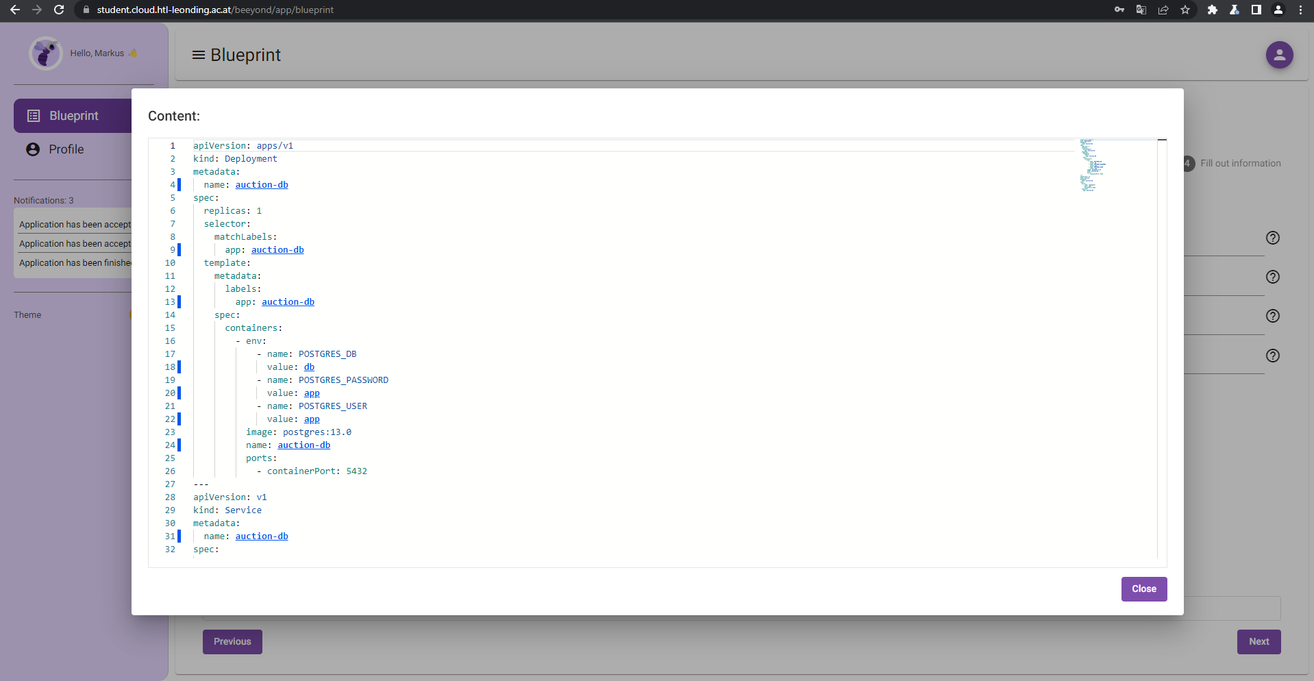Click the db value link on line 18

(x=309, y=367)
